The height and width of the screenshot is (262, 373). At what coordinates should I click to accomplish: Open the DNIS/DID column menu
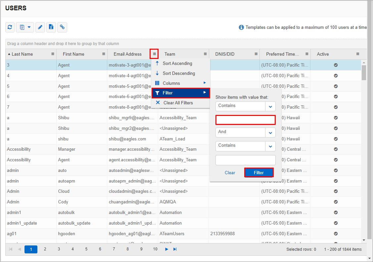(x=256, y=54)
